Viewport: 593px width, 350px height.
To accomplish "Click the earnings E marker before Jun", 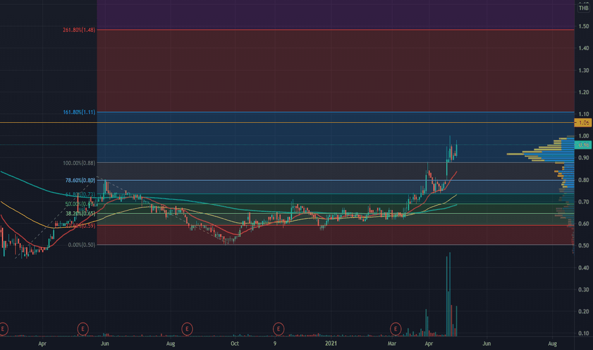I will (x=83, y=329).
